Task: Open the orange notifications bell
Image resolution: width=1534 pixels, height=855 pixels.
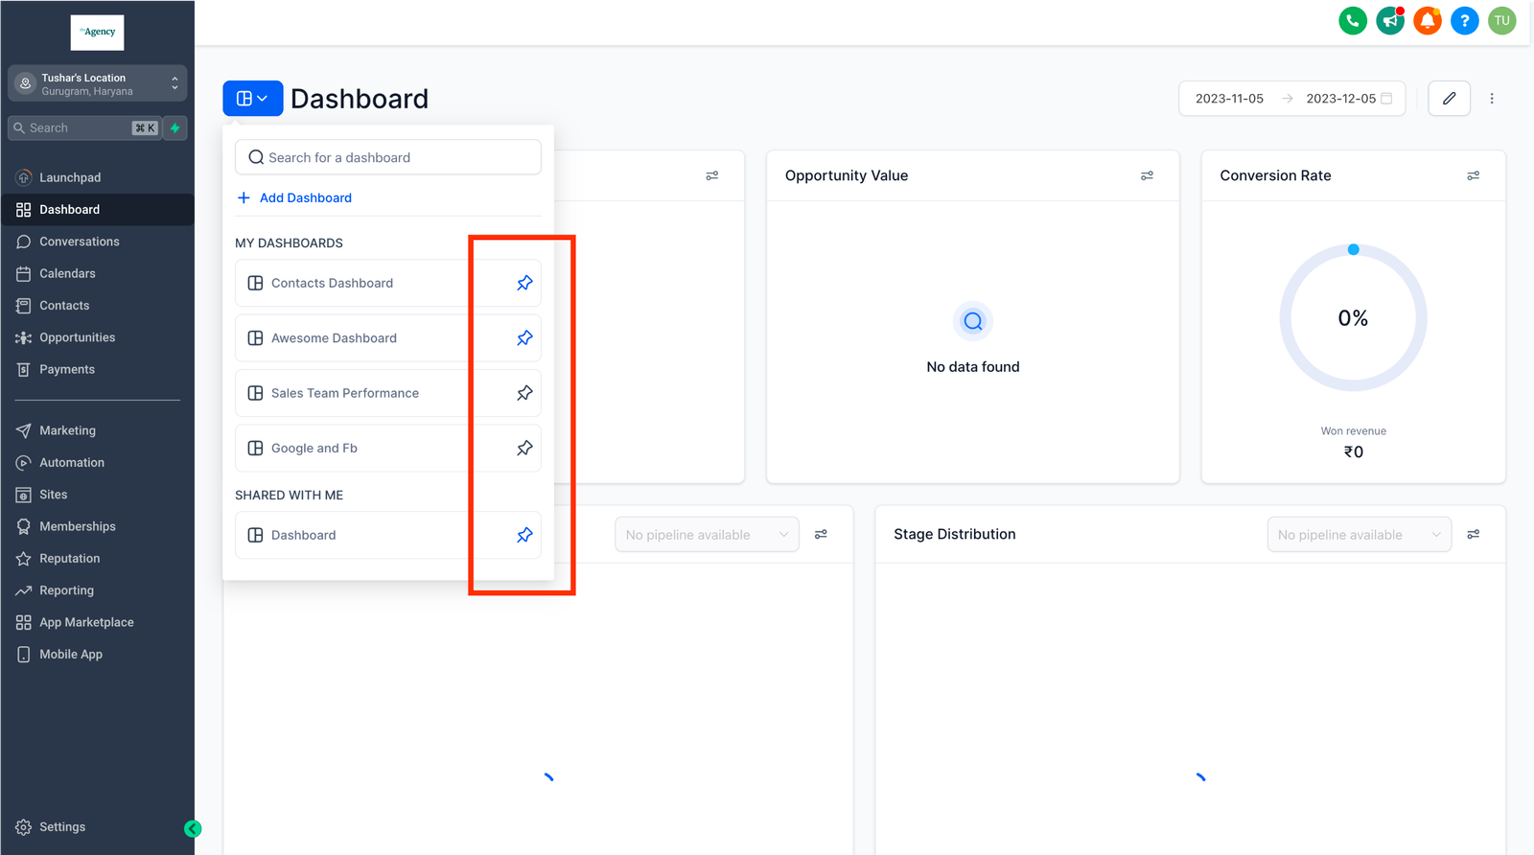Action: click(1427, 20)
